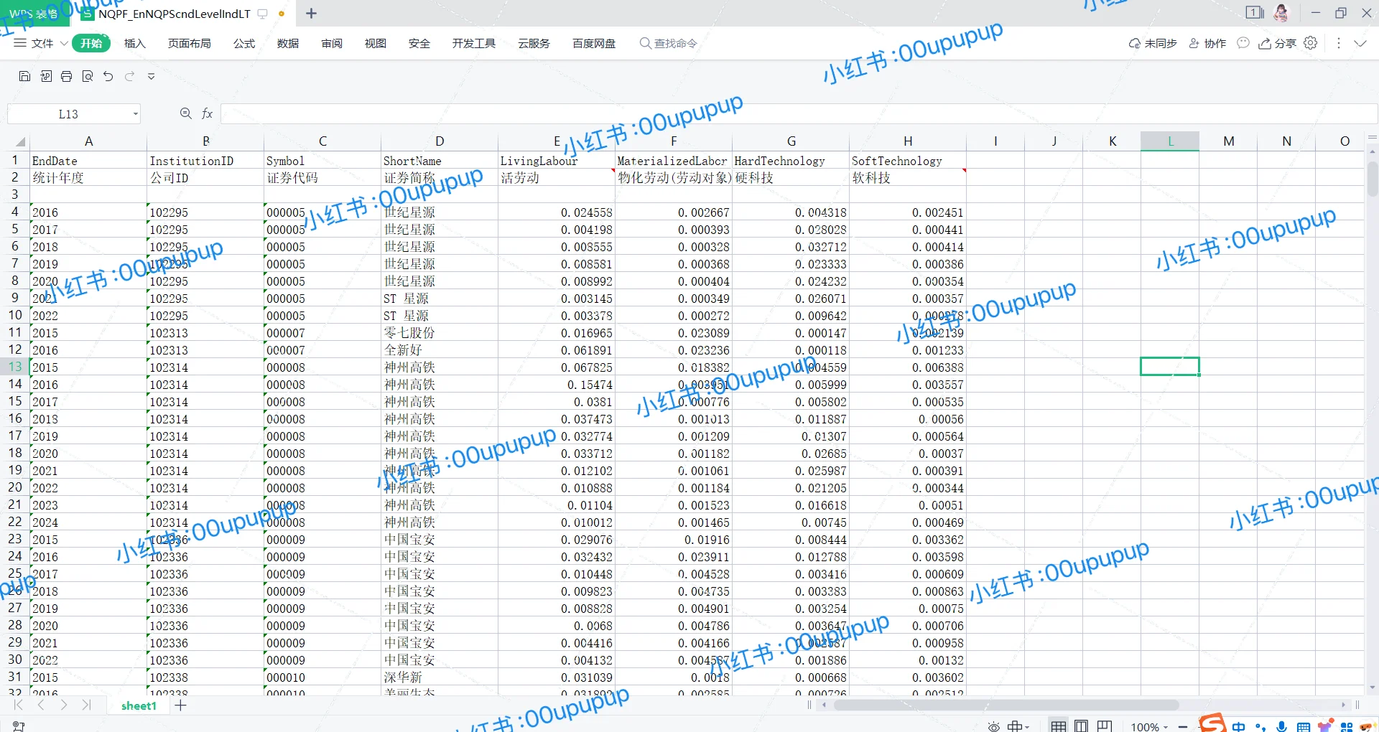Screen dimensions: 1379x732
Task: Select the NQPF_EnNQPScndLevelIndLT document tab
Action: [x=175, y=14]
